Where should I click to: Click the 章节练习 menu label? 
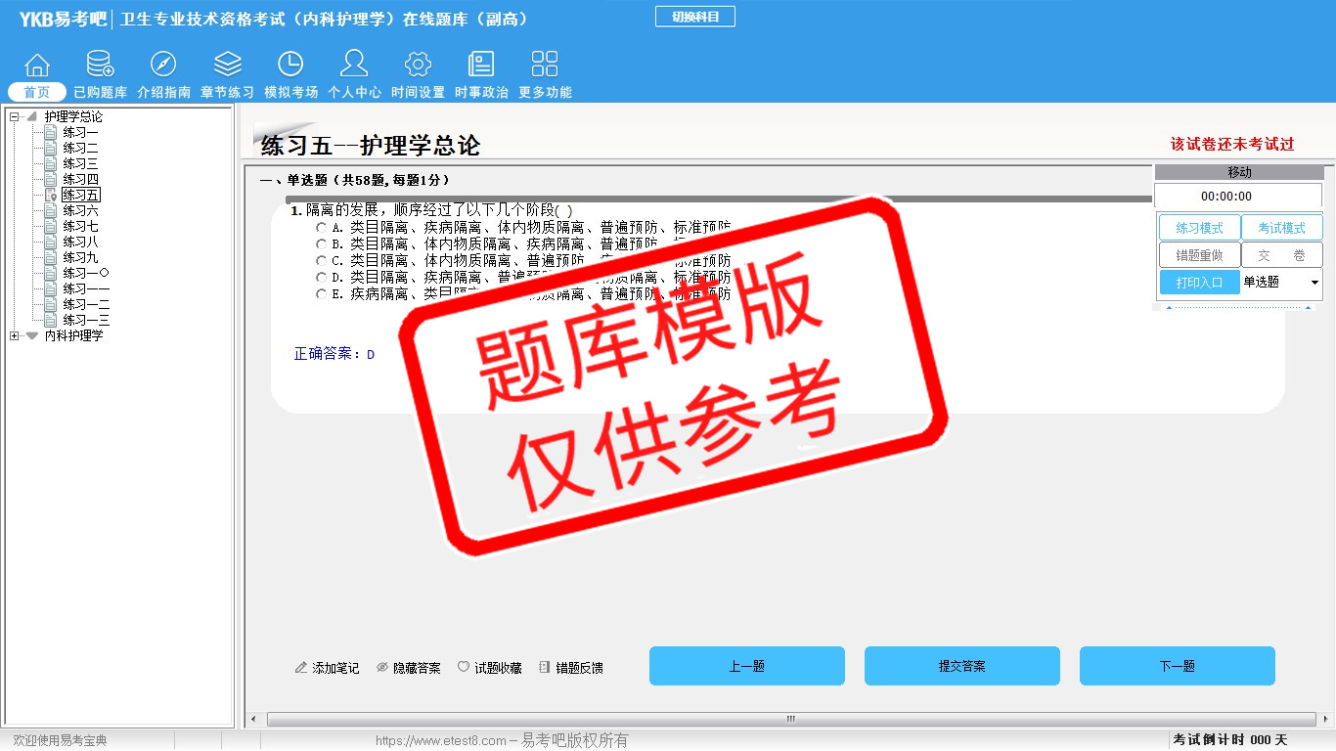[227, 92]
